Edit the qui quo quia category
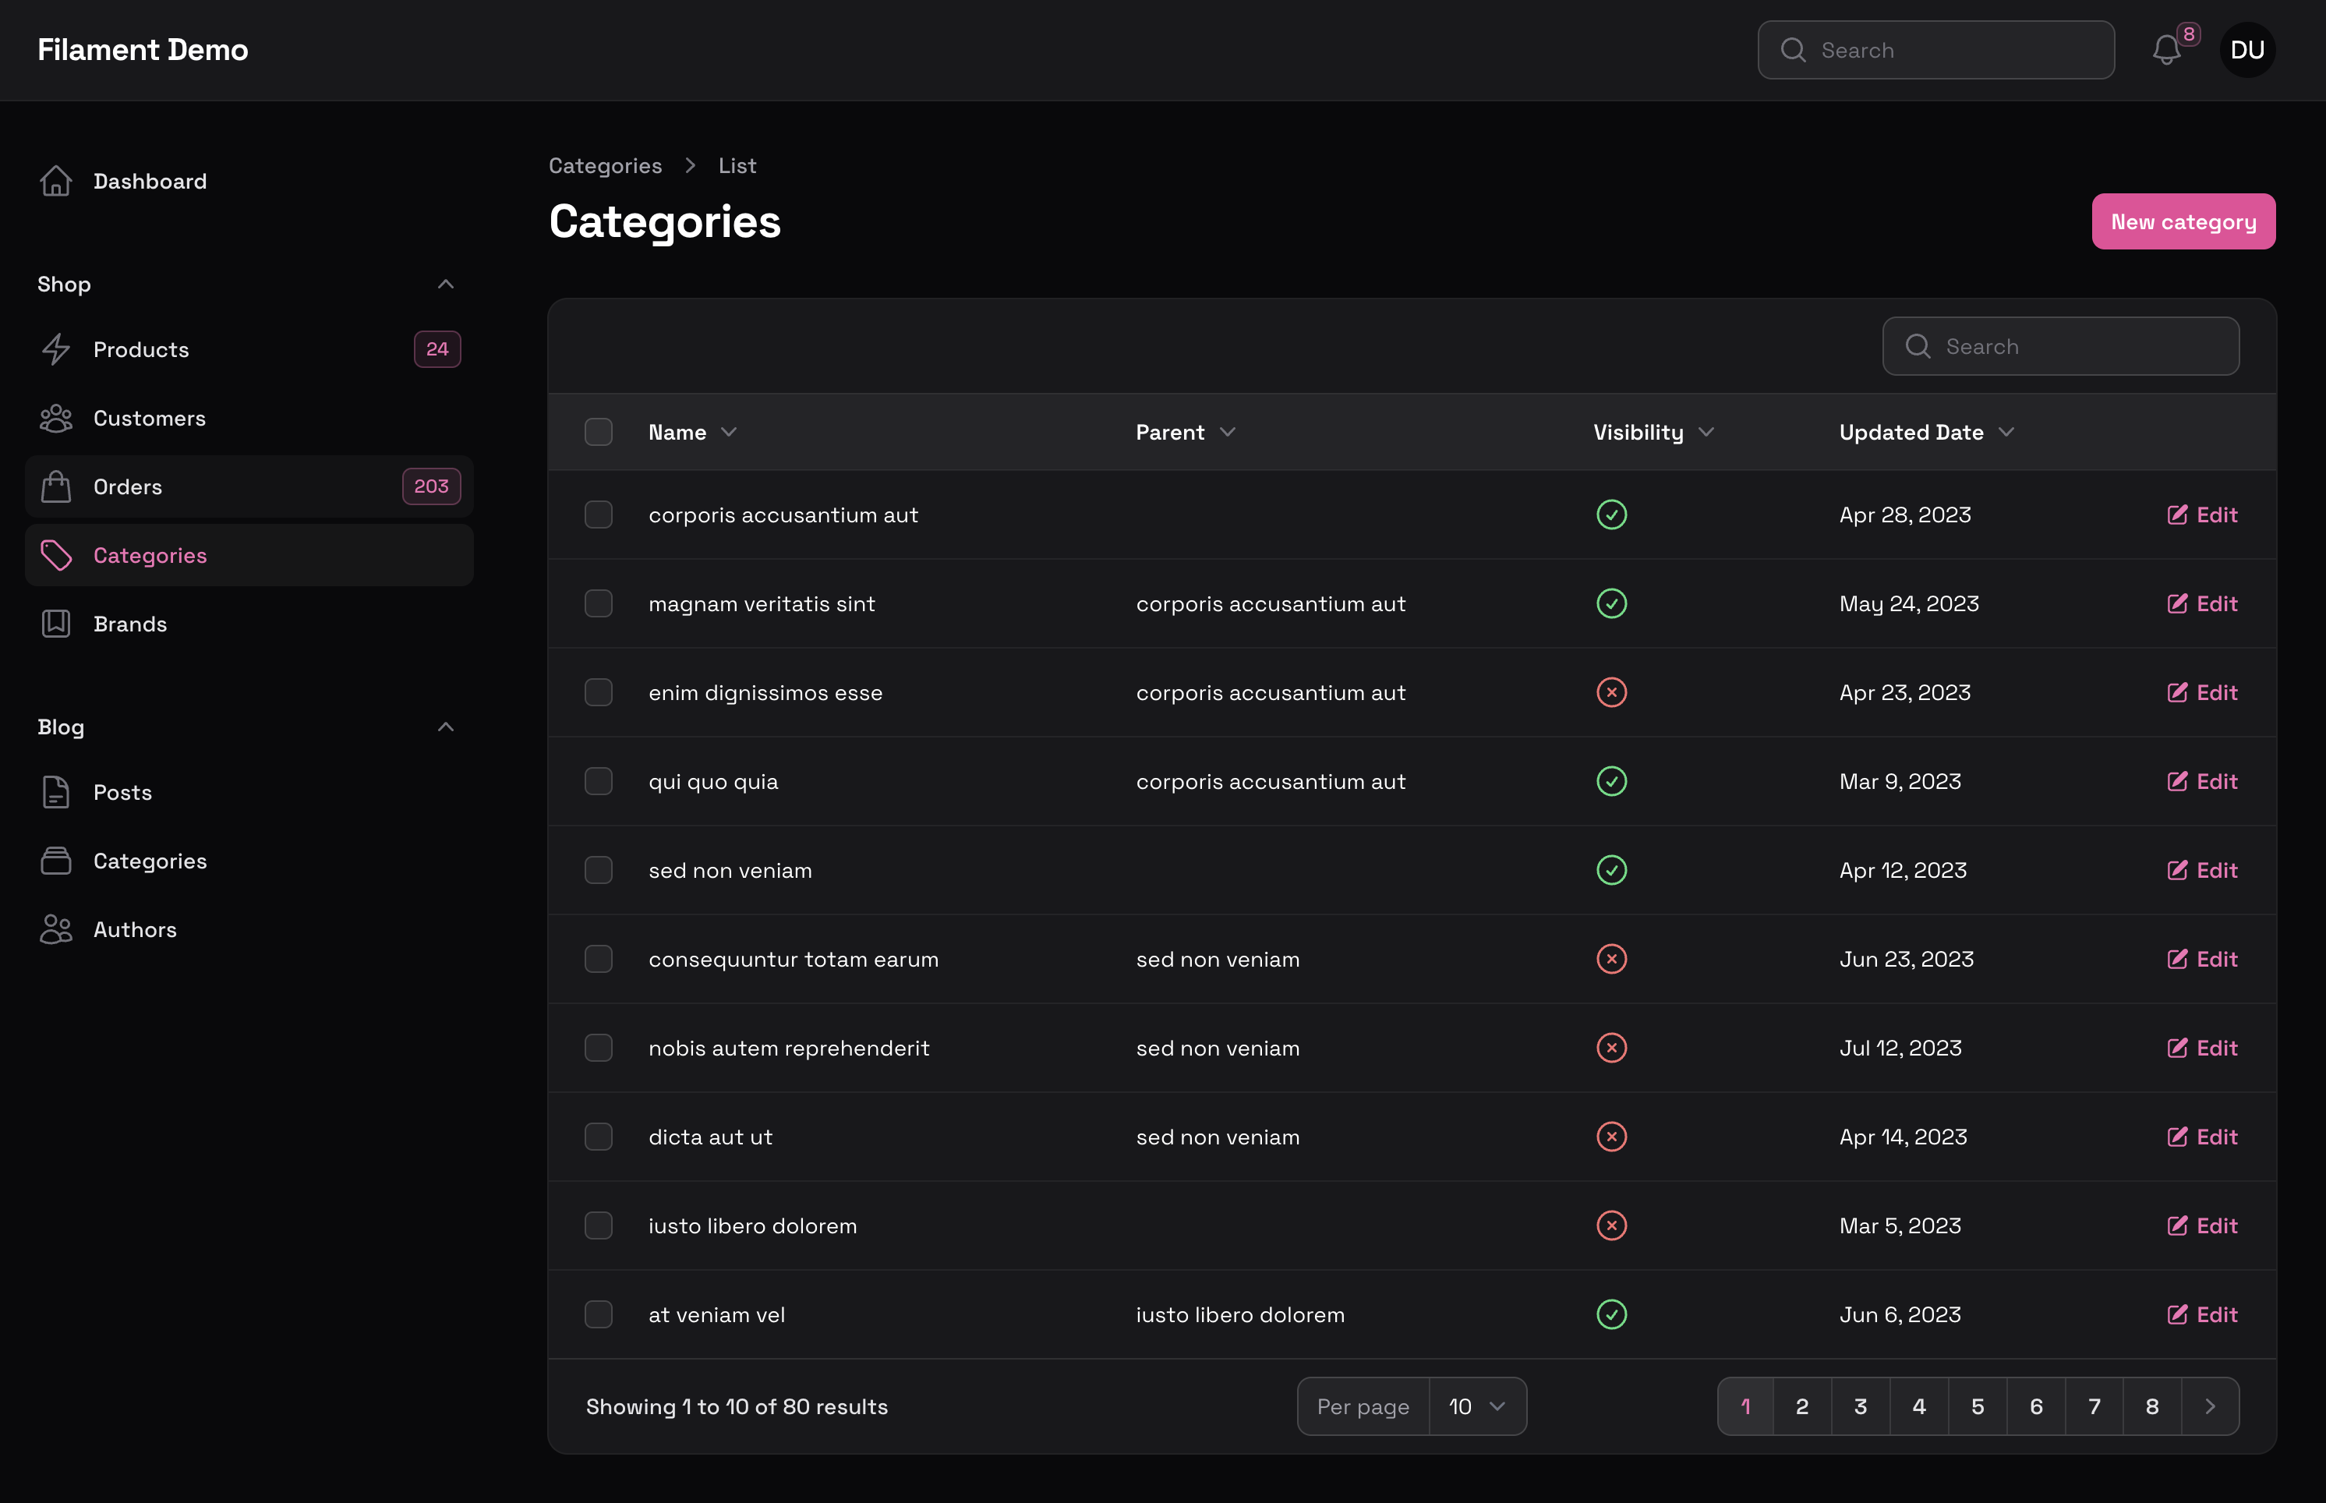This screenshot has height=1503, width=2326. tap(2202, 782)
